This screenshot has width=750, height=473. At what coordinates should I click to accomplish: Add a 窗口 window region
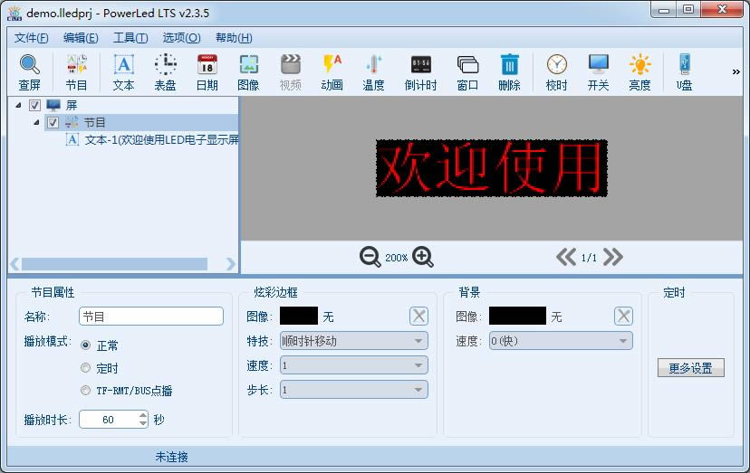[x=467, y=72]
